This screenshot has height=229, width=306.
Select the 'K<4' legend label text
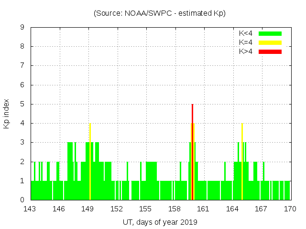click(x=246, y=33)
